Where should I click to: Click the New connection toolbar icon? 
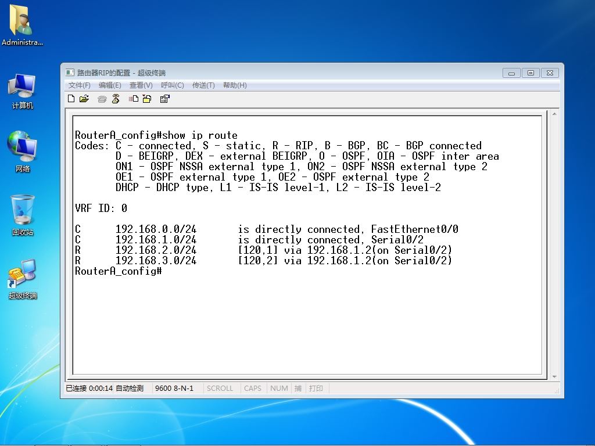pyautogui.click(x=71, y=99)
